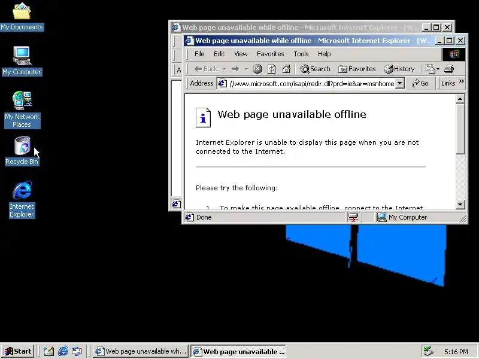Click the vertical scrollbar thumb

pos(460,129)
